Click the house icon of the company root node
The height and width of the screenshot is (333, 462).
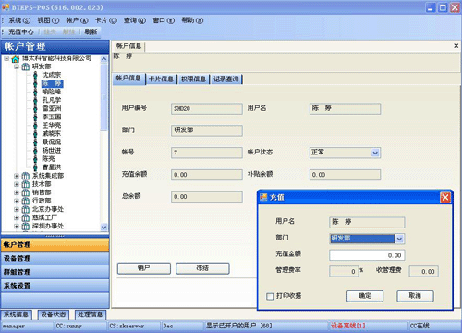coord(16,58)
